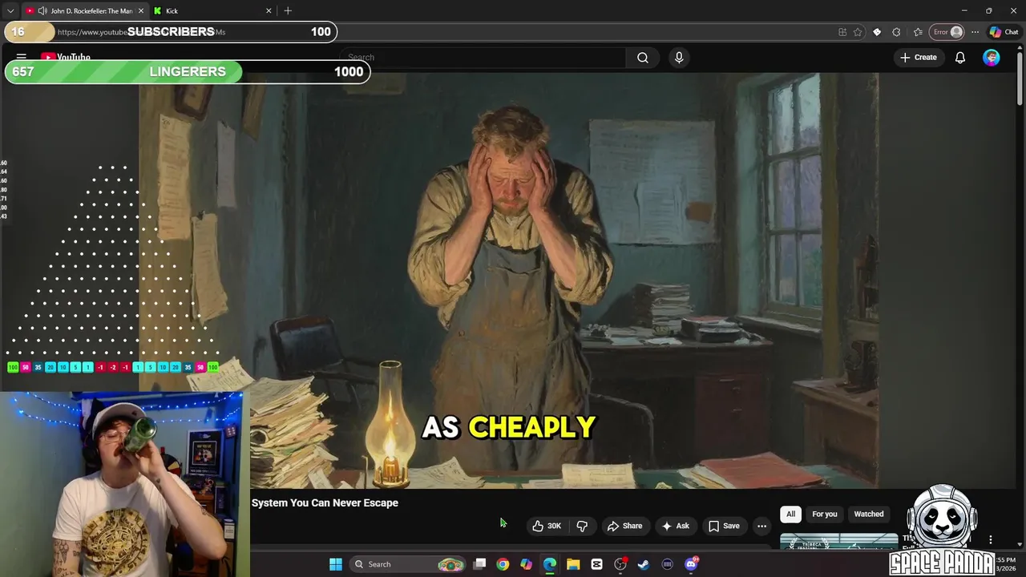Search with your voice microphone button
The image size is (1026, 577).
click(x=679, y=57)
